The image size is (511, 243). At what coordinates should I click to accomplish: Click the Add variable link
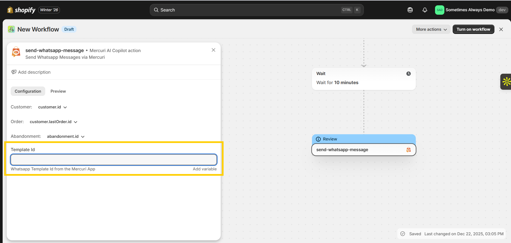point(204,169)
